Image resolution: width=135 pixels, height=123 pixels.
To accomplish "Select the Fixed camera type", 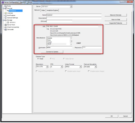I will [38, 59].
